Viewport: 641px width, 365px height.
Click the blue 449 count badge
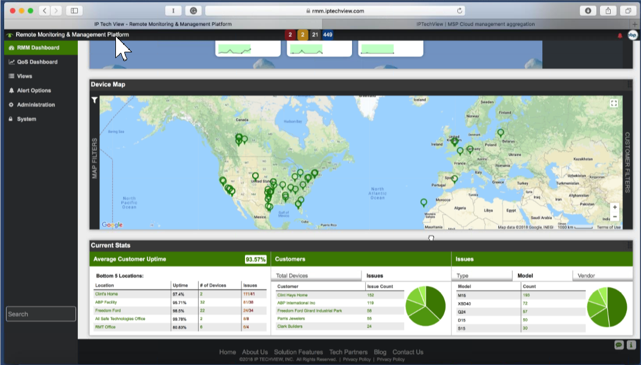(x=327, y=35)
